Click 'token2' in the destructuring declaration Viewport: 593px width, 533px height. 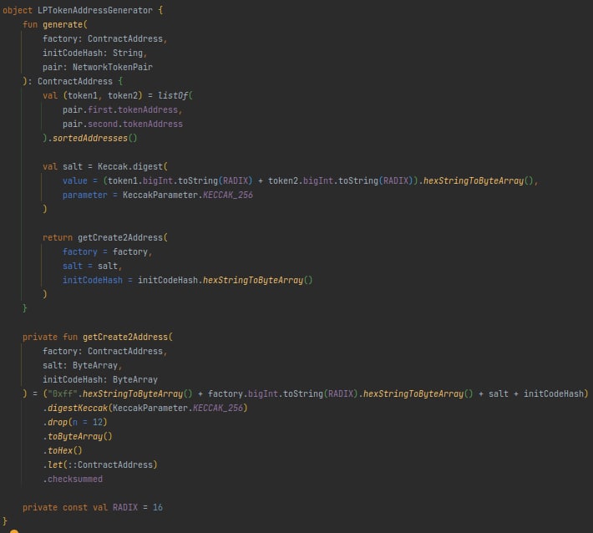point(123,95)
